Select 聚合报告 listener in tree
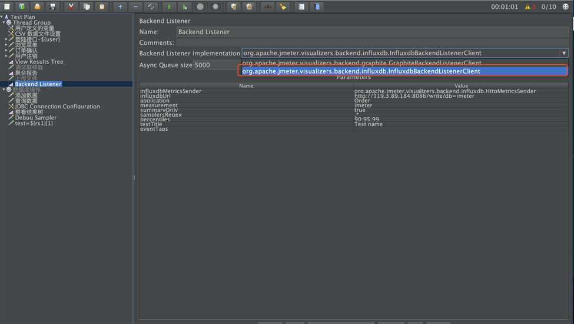Viewport: 574px width, 324px height. 26,73
